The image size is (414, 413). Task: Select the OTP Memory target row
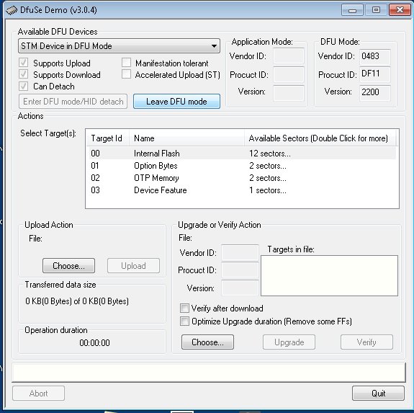242,178
